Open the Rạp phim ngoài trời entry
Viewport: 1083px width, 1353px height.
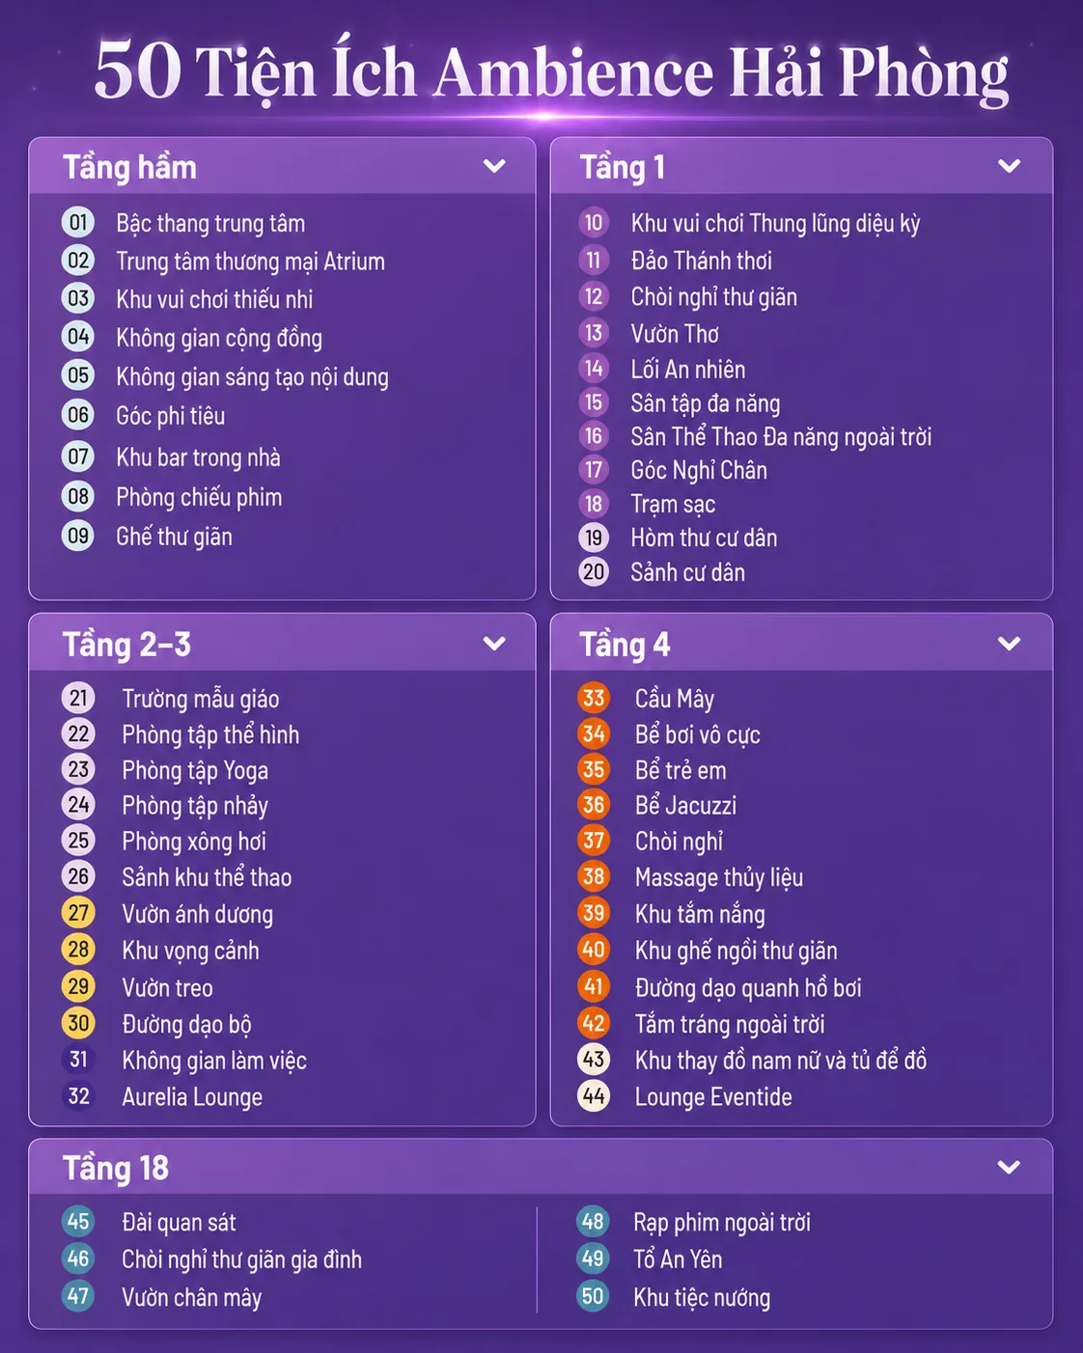[x=722, y=1223]
